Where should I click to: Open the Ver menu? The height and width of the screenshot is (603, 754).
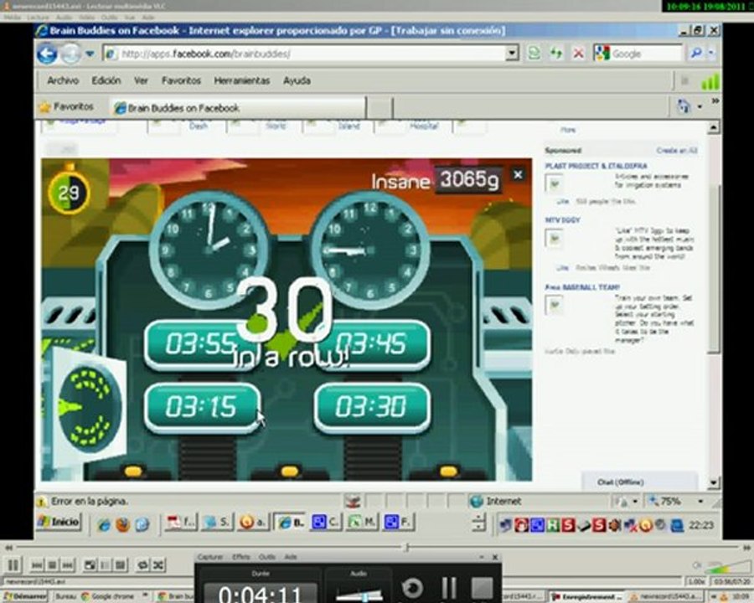(x=141, y=80)
